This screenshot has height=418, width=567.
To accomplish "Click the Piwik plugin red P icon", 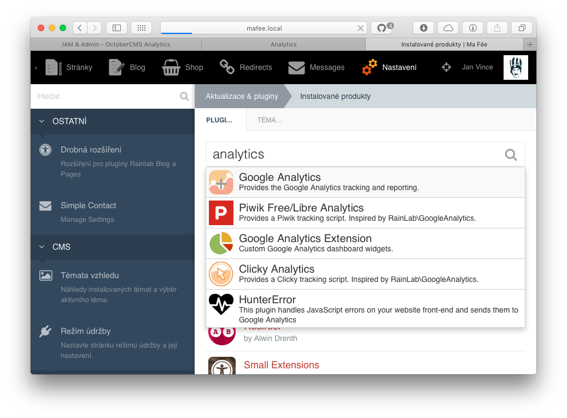I will pyautogui.click(x=221, y=213).
